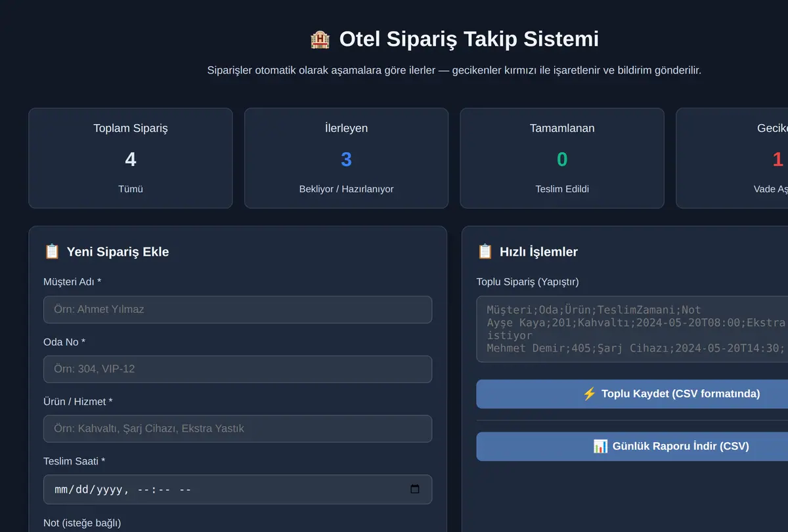Click the Toplu Kaydet (CSV formatında) button
This screenshot has height=532, width=788.
[x=632, y=394]
